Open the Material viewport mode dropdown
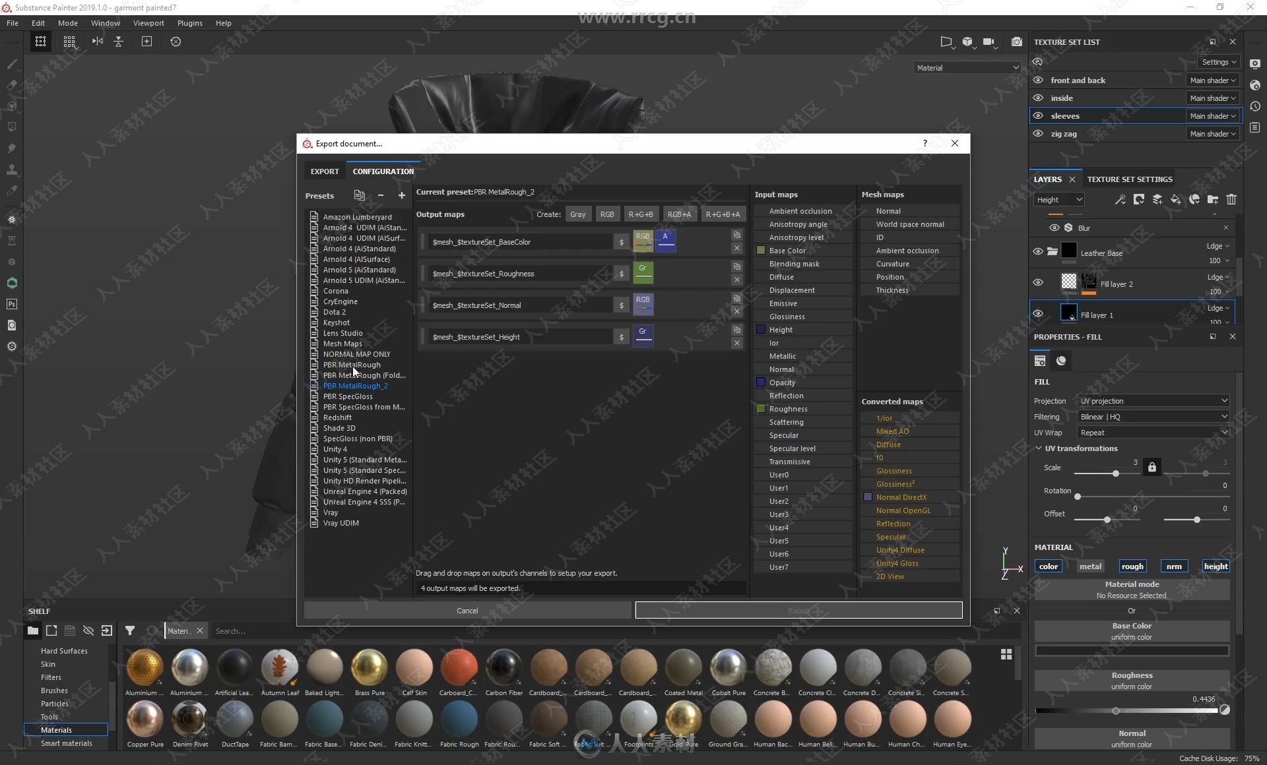Screen dimensions: 1267x765 click(x=967, y=67)
